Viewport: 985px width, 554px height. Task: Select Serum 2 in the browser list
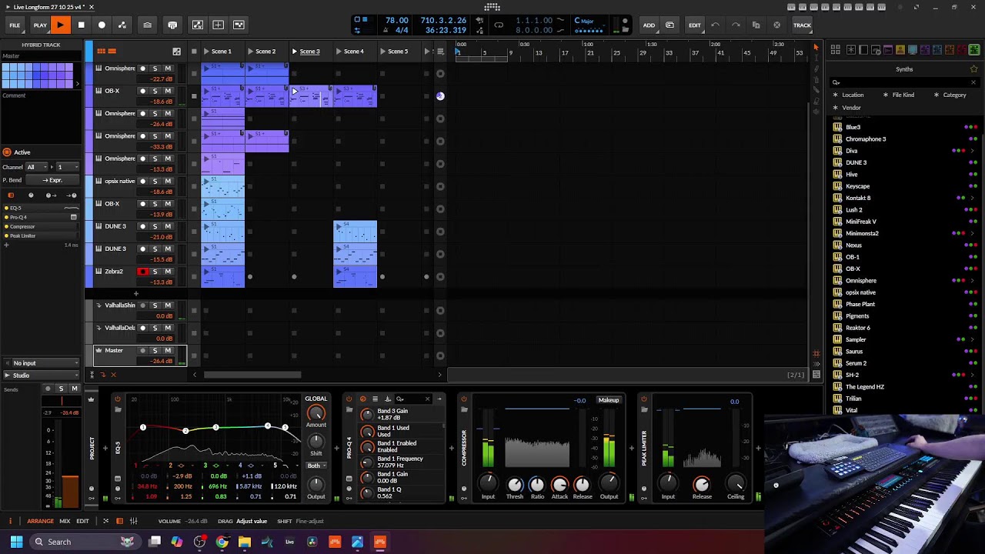tap(856, 363)
